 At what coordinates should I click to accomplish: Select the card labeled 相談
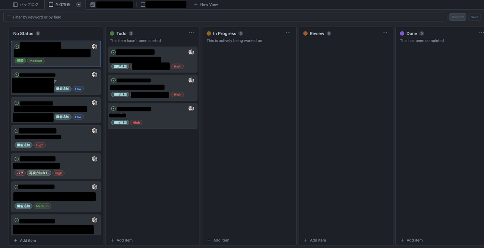(56, 54)
